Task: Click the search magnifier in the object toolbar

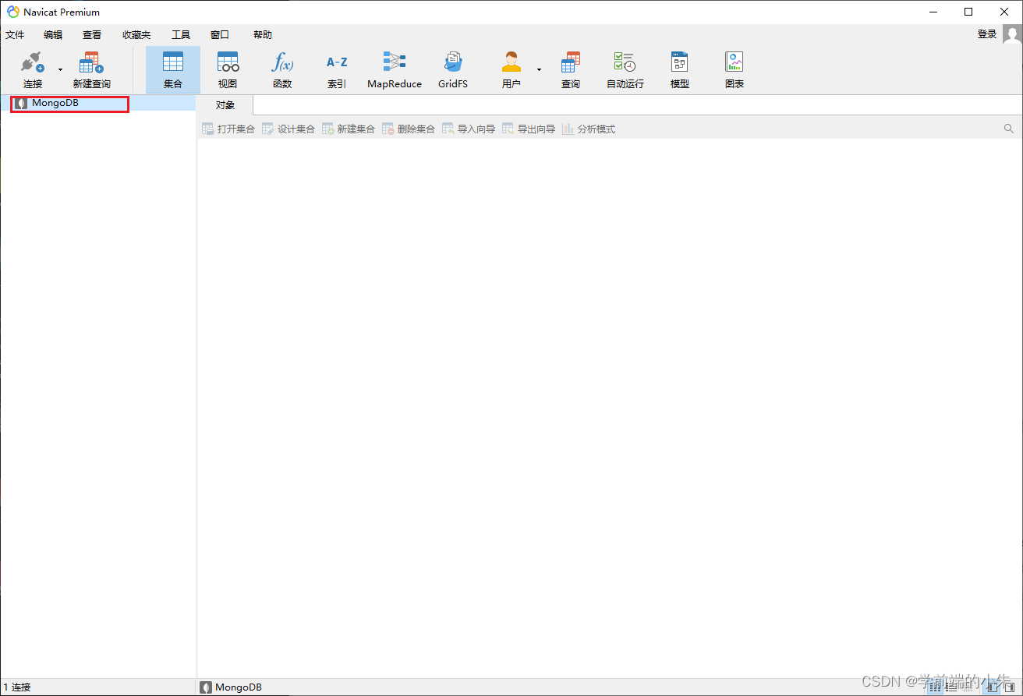Action: 1009,129
